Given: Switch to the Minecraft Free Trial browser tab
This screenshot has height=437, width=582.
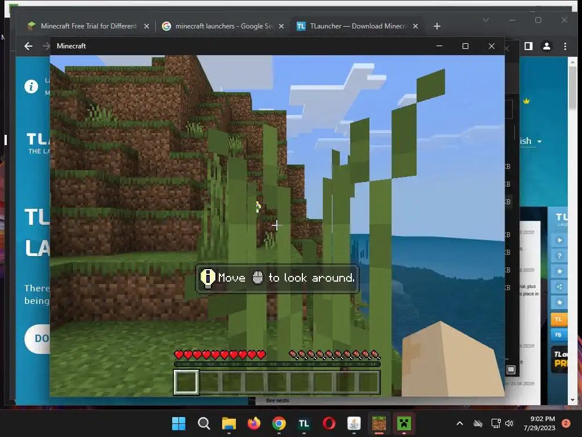Looking at the screenshot, I should pyautogui.click(x=88, y=26).
